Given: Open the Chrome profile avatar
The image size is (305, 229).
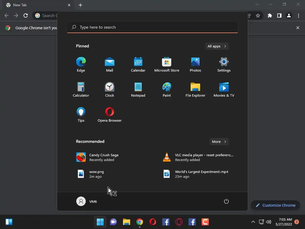Looking at the screenshot, I should pyautogui.click(x=289, y=16).
